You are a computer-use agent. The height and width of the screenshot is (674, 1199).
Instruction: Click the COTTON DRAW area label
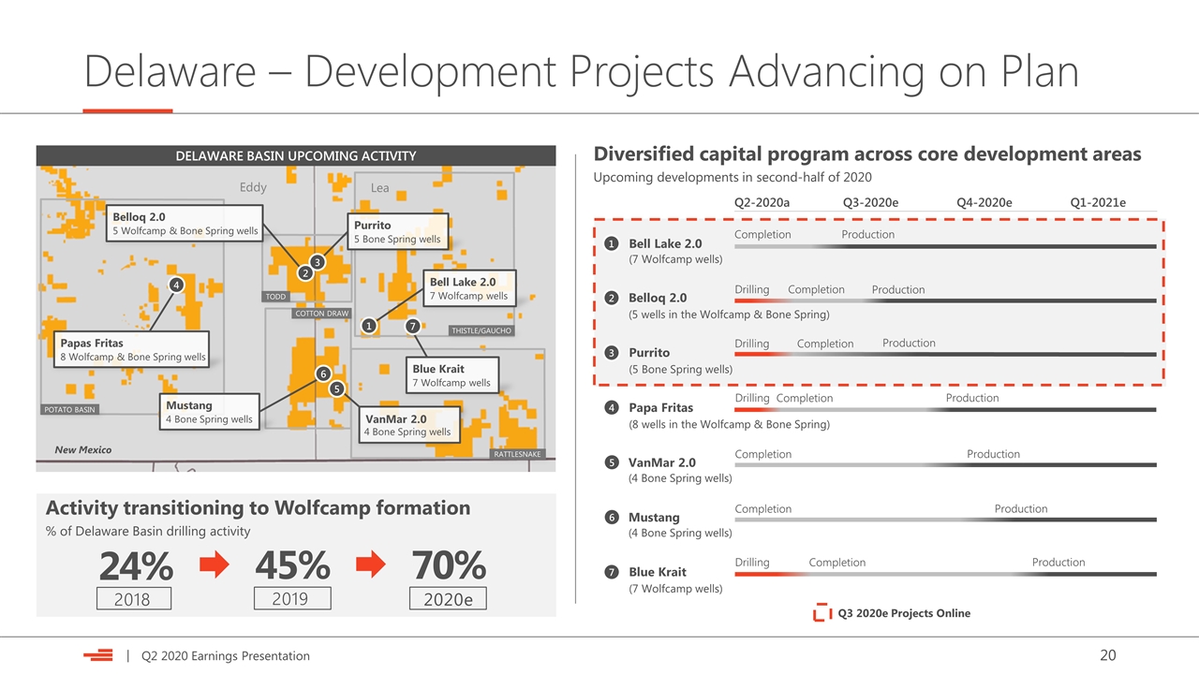321,314
